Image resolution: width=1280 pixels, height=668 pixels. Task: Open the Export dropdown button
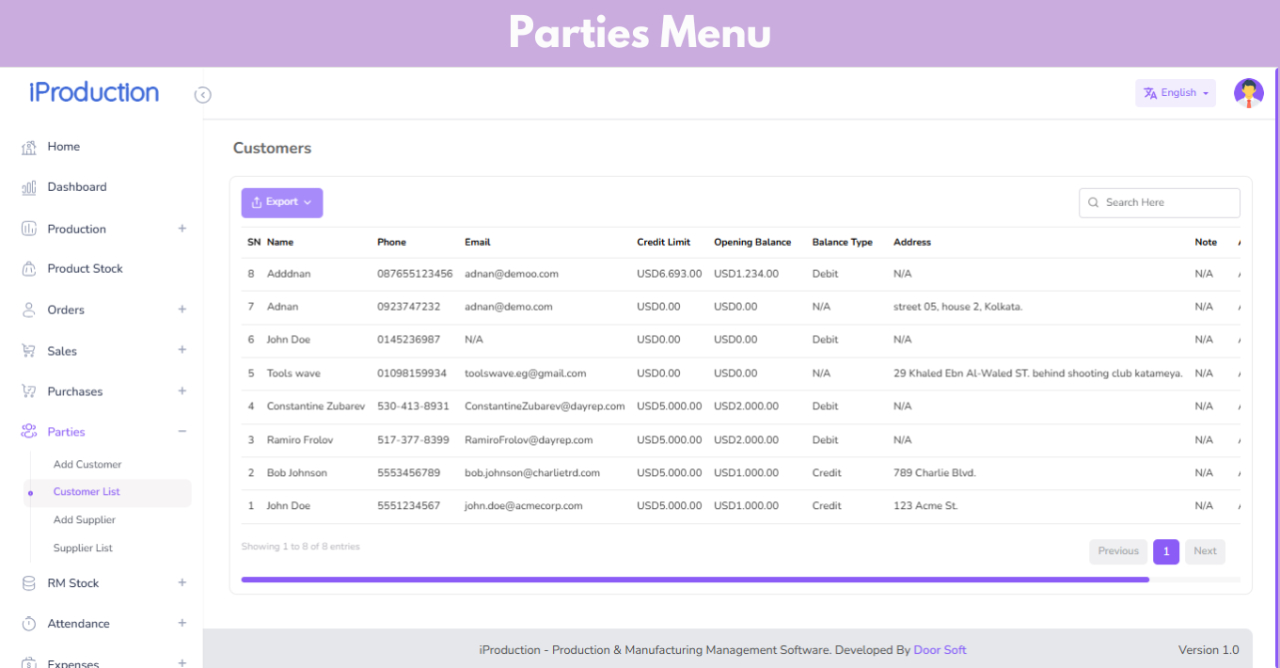click(282, 202)
